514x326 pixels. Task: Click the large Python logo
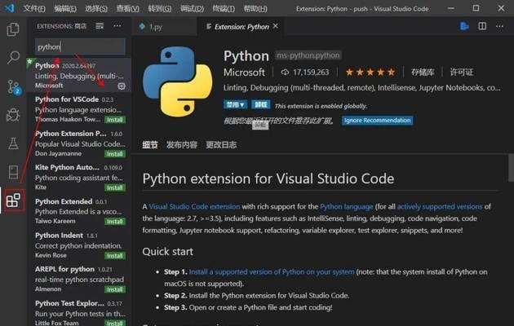click(177, 81)
